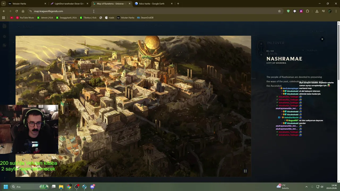The image size is (340, 191).
Task: Open OBS Studio from the taskbar
Action: click(x=77, y=187)
